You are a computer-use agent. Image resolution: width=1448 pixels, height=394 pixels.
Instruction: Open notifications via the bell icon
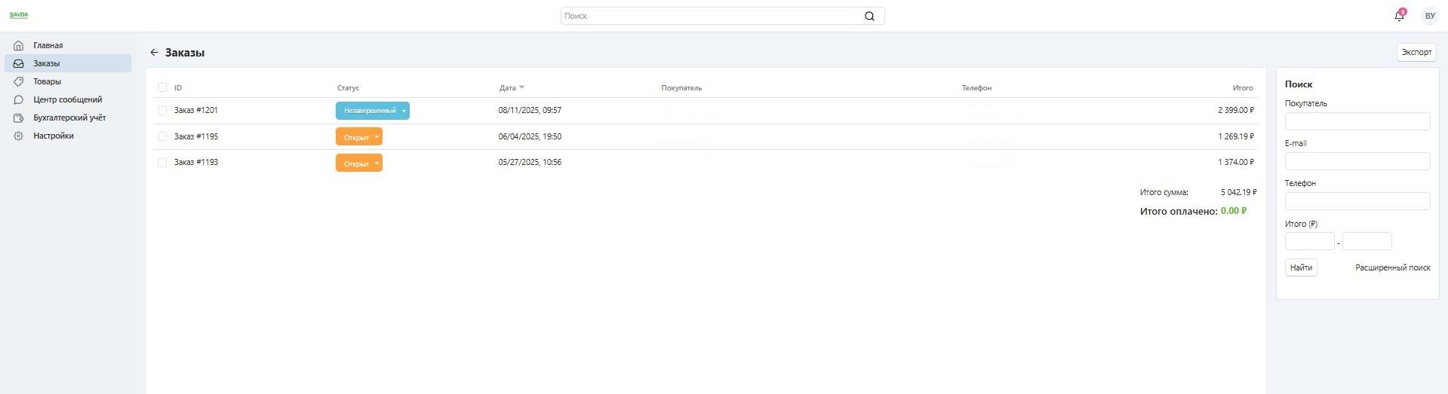[1399, 16]
